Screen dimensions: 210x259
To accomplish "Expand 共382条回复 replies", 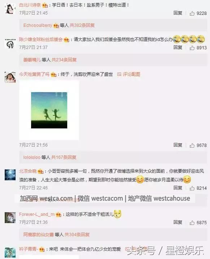I will [x=82, y=25].
